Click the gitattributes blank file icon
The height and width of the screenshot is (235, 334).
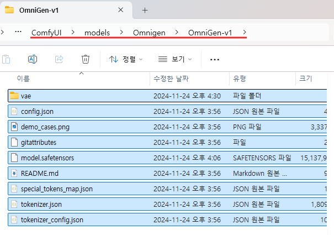point(14,142)
